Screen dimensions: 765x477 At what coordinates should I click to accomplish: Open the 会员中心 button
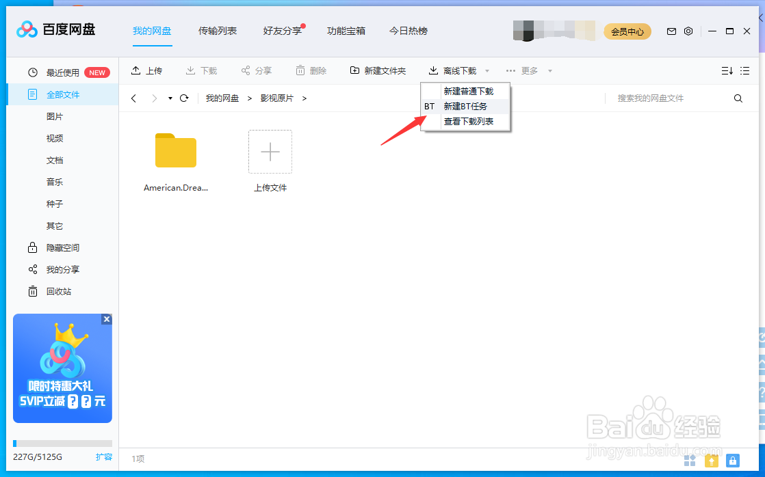[x=627, y=31]
